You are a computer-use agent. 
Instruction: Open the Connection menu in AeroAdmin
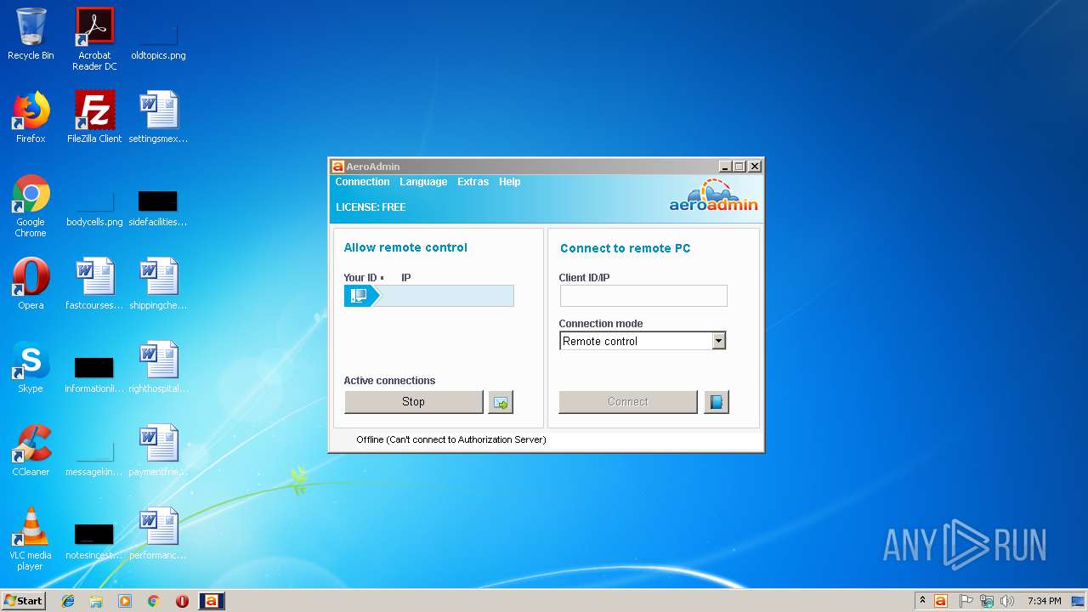pos(362,182)
